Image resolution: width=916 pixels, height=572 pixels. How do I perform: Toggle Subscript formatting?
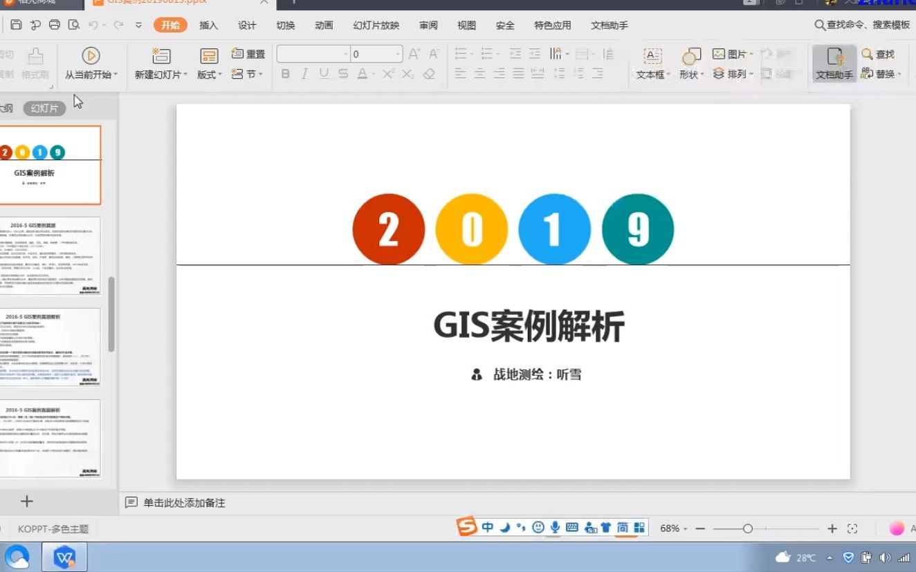[x=408, y=74]
